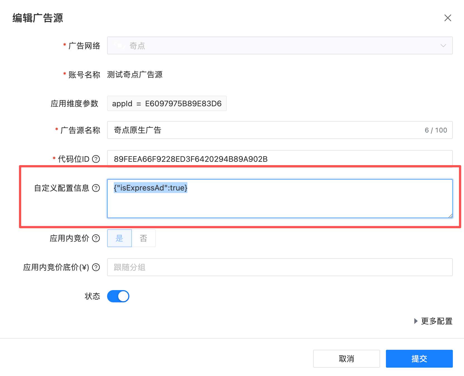Click the appId parameter tag
This screenshot has height=376, width=464.
(x=167, y=103)
